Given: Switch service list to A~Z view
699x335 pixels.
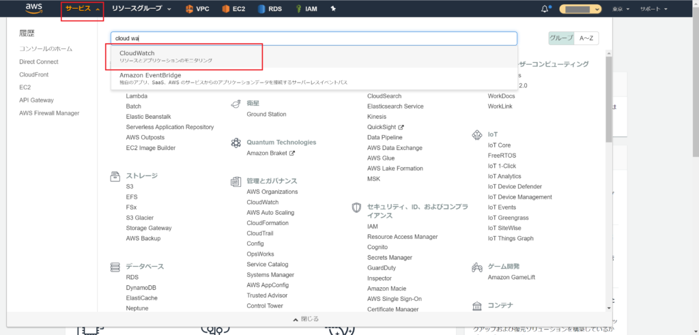Looking at the screenshot, I should click(586, 39).
